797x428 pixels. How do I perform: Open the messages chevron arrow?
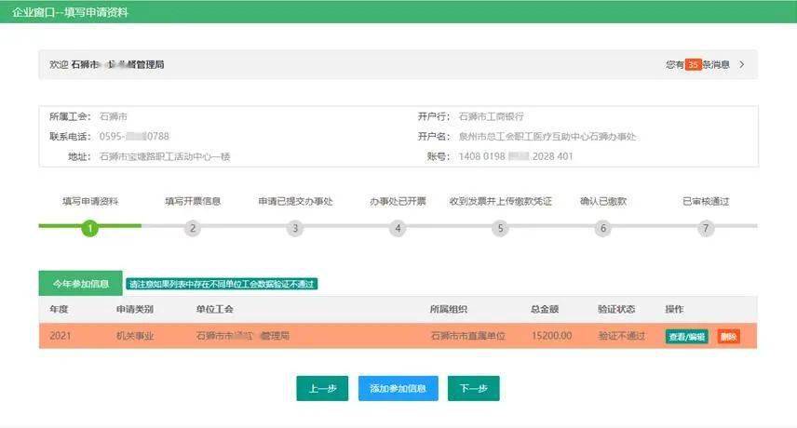(742, 64)
